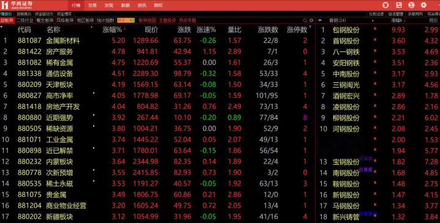The height and width of the screenshot is (223, 440).
Task: Select the 封板竞价 sub-tab
Action: coord(24,14)
